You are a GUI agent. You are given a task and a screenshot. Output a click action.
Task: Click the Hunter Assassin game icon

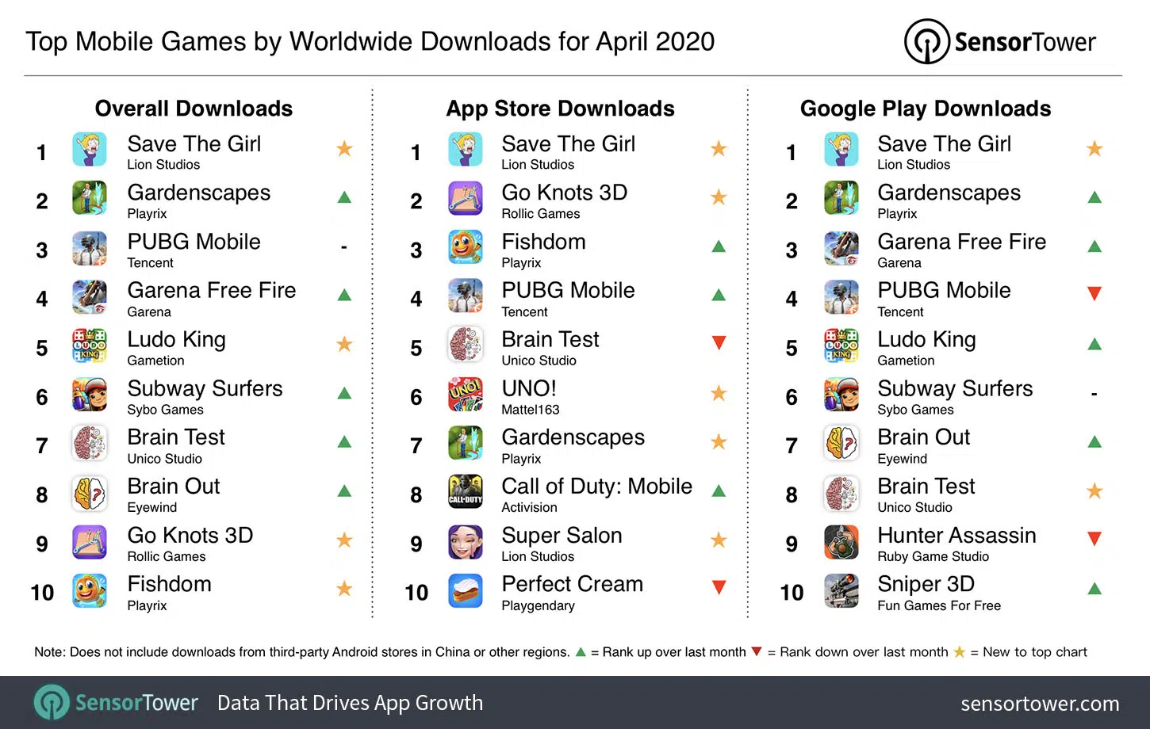coord(841,542)
